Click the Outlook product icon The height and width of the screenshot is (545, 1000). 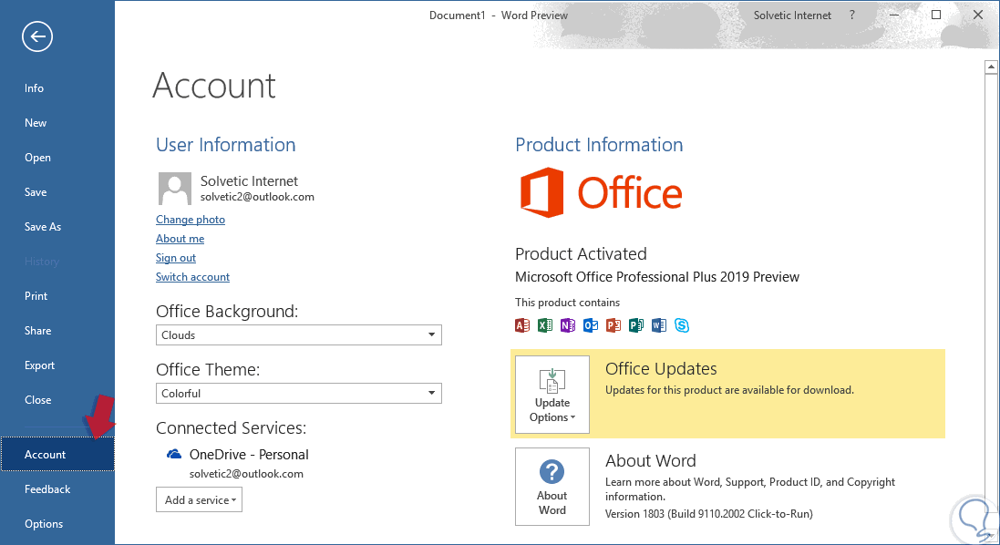click(x=591, y=325)
